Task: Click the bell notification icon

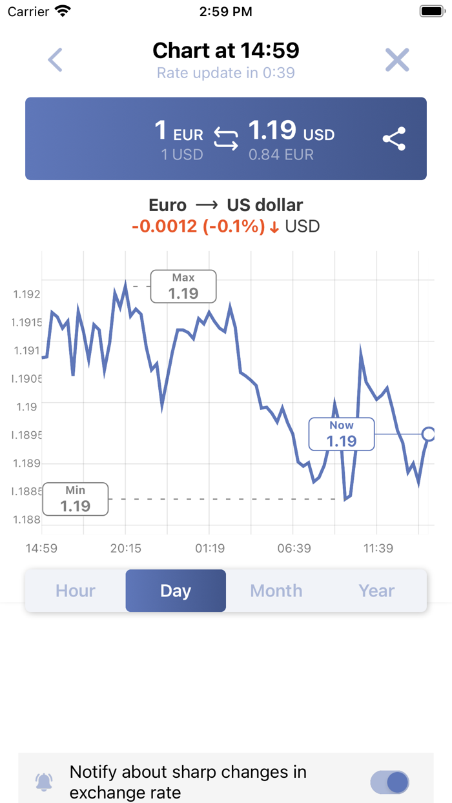Action: point(44,782)
